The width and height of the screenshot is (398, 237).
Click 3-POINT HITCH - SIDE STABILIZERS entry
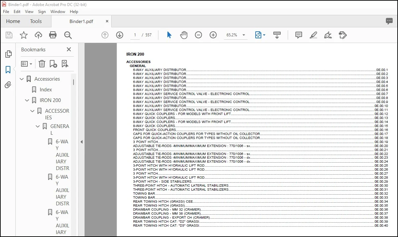pyautogui.click(x=260, y=182)
